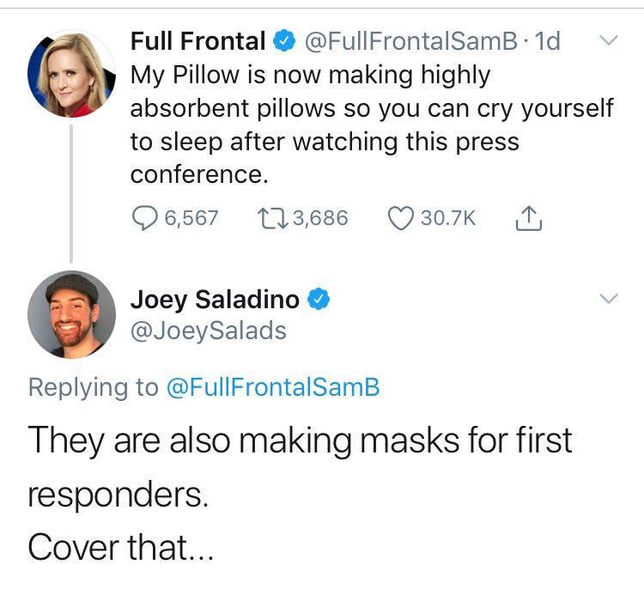Click @FullFrontalSamB in the Replying to line
The height and width of the screenshot is (613, 644).
click(271, 387)
